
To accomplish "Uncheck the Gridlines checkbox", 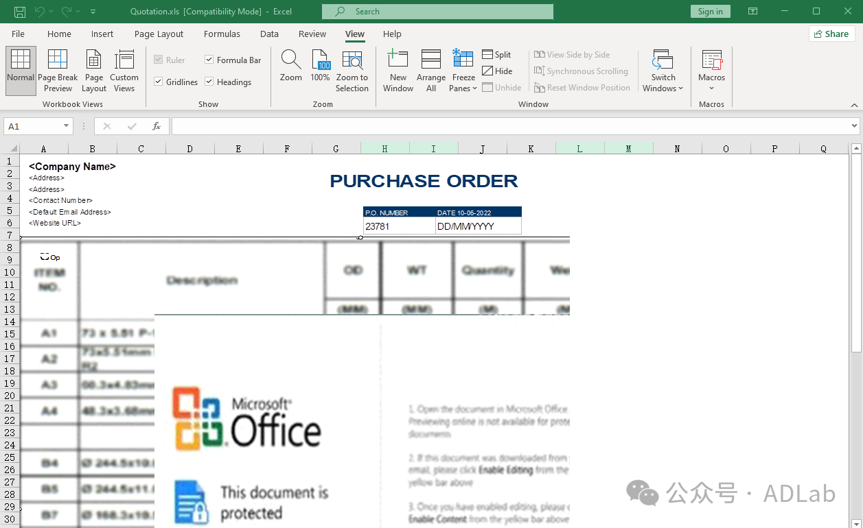I will [159, 82].
